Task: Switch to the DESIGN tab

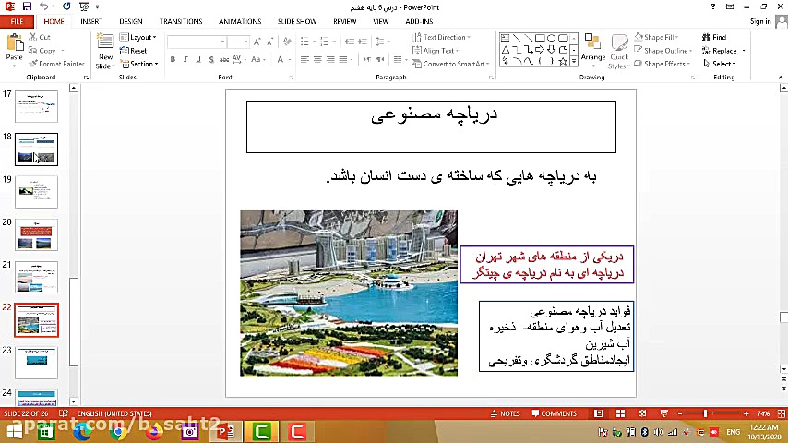Action: coord(131,21)
